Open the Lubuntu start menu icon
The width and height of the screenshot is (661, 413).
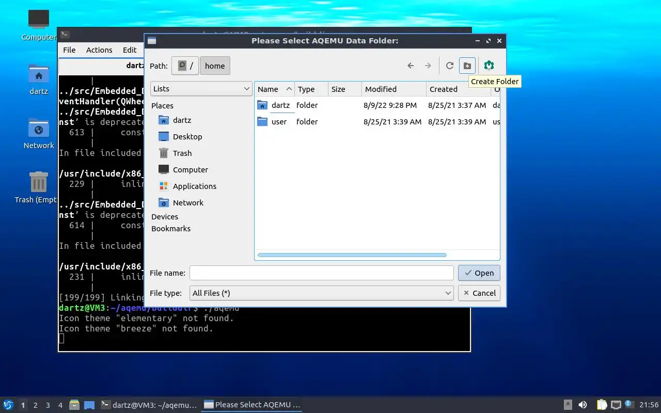point(8,405)
